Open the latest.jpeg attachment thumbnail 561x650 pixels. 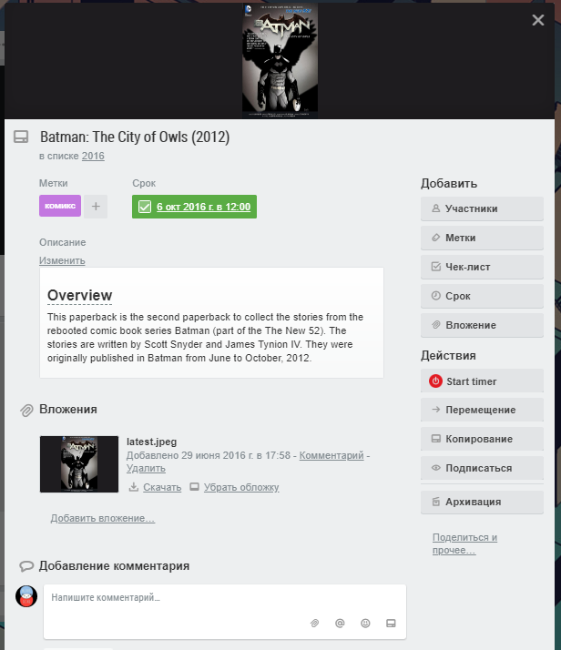point(79,464)
